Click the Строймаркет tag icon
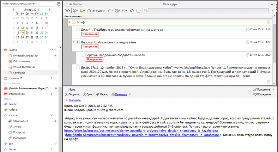 point(10,121)
